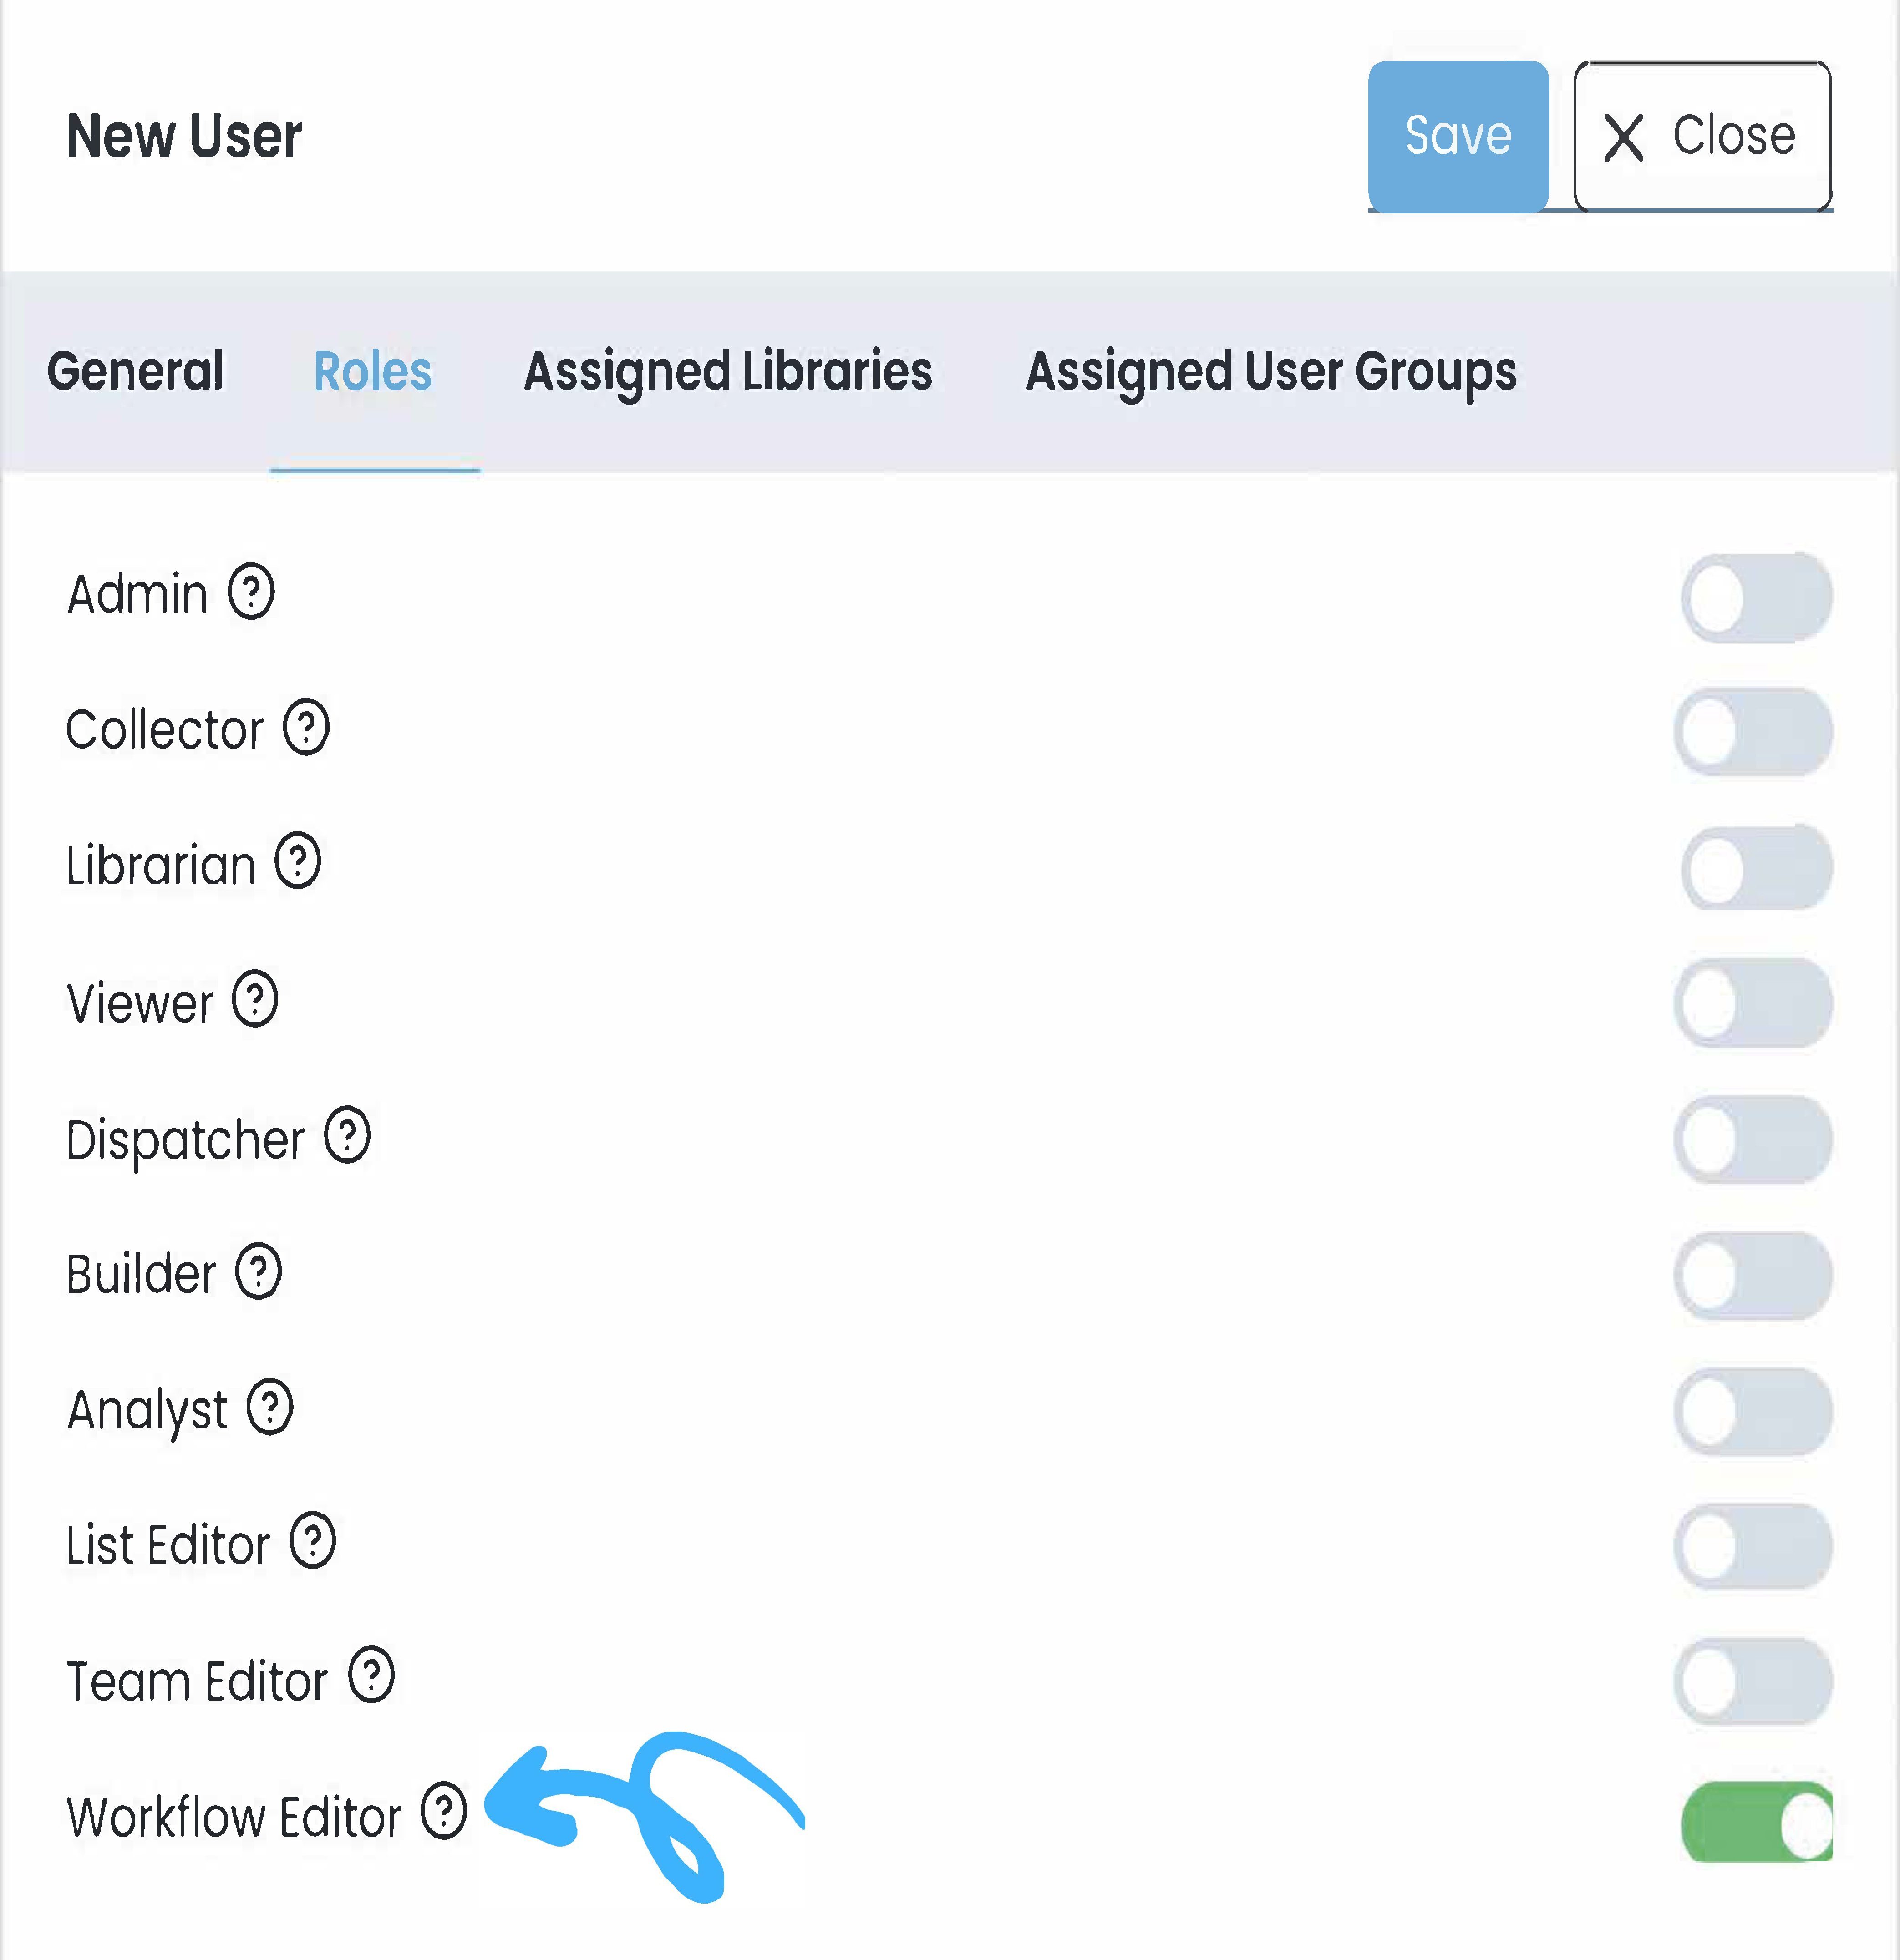Save the new user
1900x1960 pixels.
[x=1458, y=136]
